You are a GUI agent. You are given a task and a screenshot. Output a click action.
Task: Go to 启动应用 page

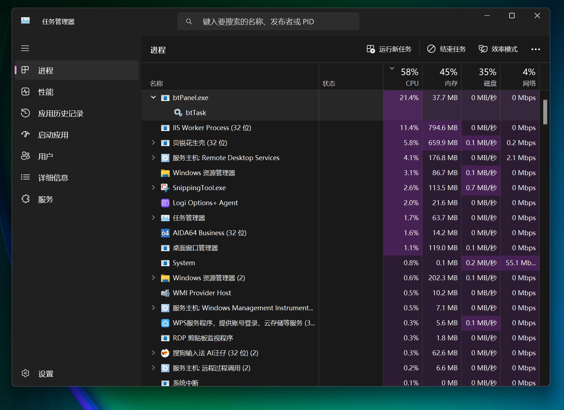click(77, 135)
